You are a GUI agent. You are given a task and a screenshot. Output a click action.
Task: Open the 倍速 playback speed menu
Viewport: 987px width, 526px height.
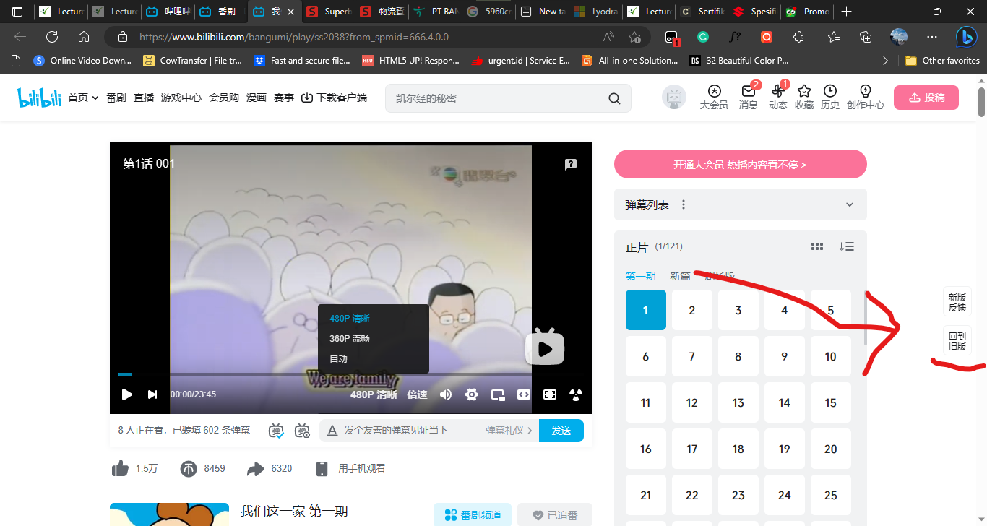coord(417,394)
